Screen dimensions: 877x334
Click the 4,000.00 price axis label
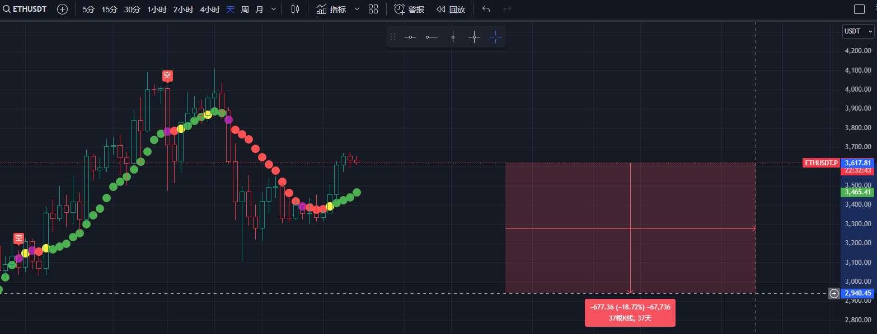(x=858, y=89)
